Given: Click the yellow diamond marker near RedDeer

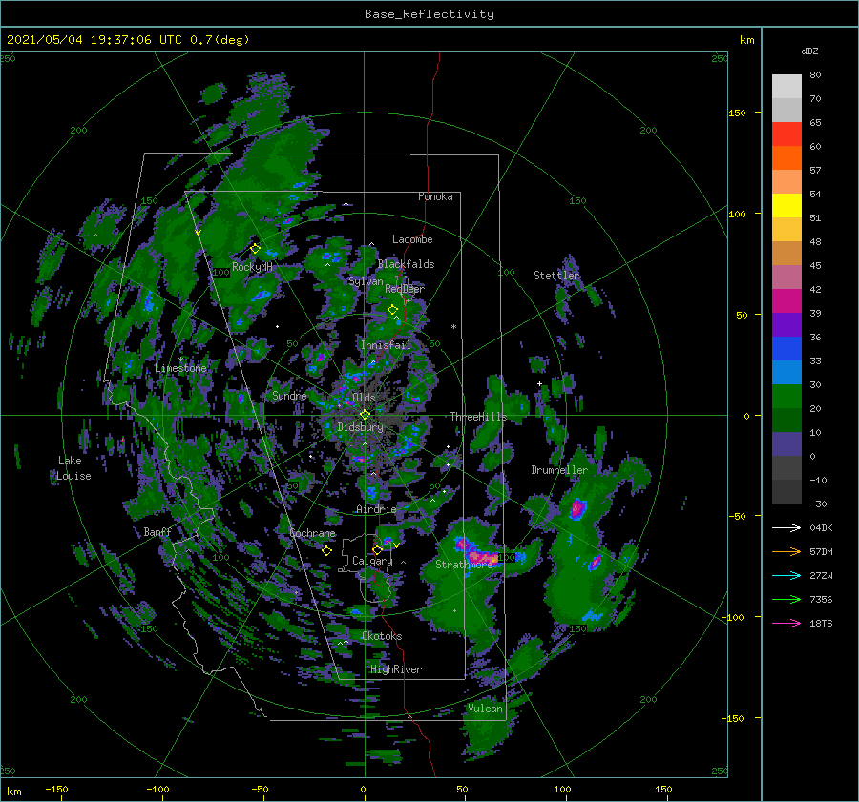Looking at the screenshot, I should pyautogui.click(x=392, y=310).
